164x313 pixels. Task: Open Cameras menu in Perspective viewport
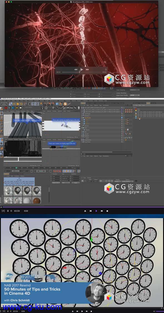pos(13,111)
